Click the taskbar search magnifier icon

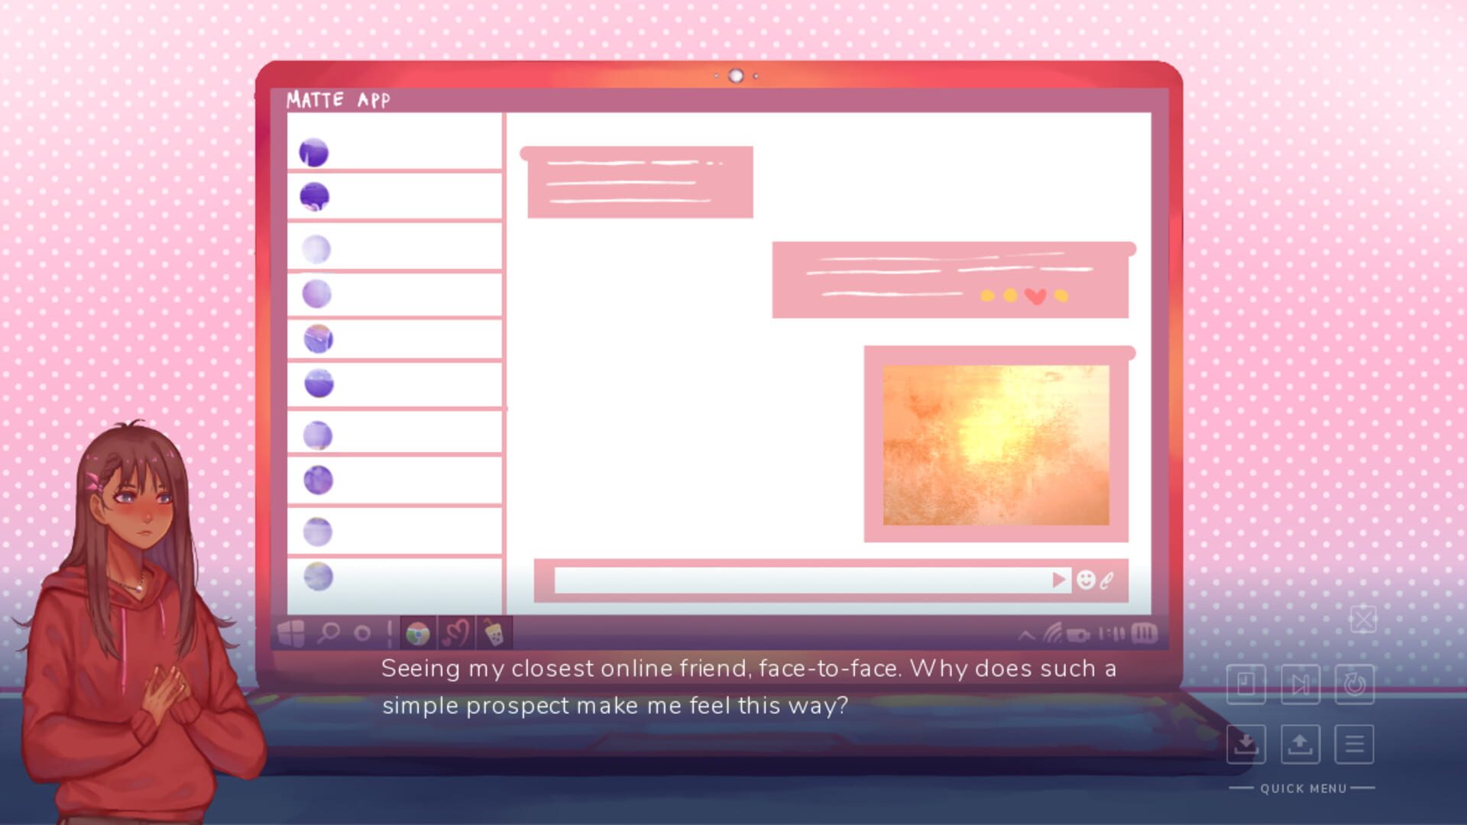pos(329,632)
